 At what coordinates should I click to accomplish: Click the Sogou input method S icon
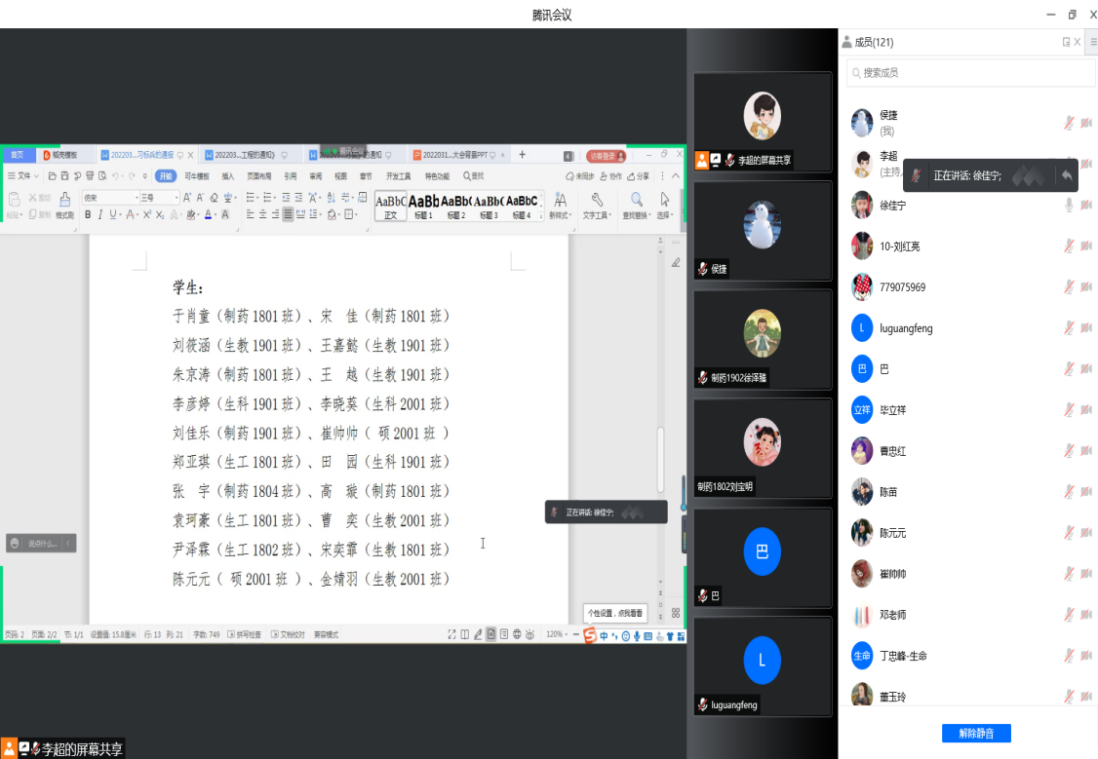click(590, 636)
